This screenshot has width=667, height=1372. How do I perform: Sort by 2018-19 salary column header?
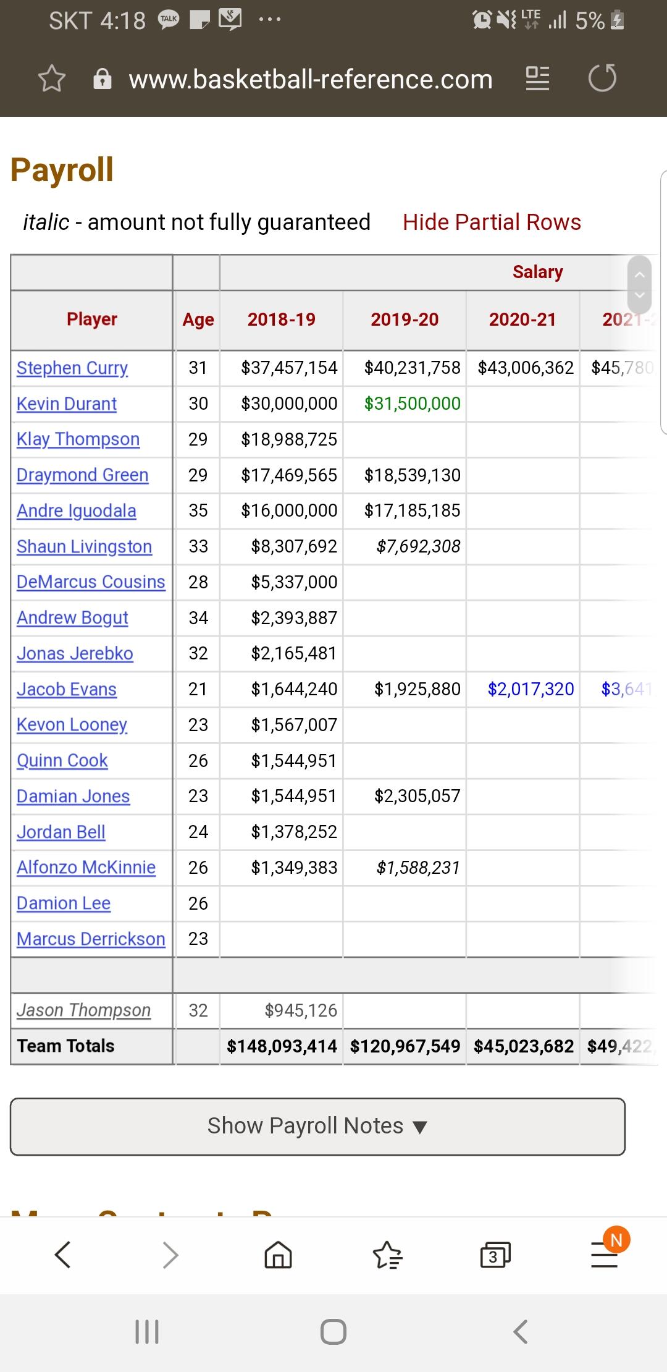coord(281,320)
